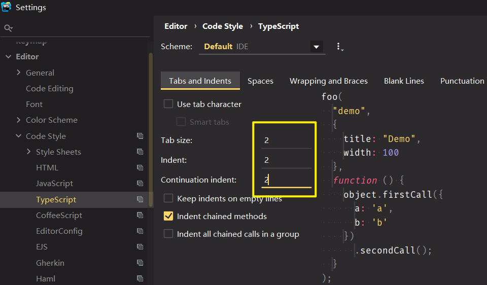Collapse the Code Style node

(19, 136)
